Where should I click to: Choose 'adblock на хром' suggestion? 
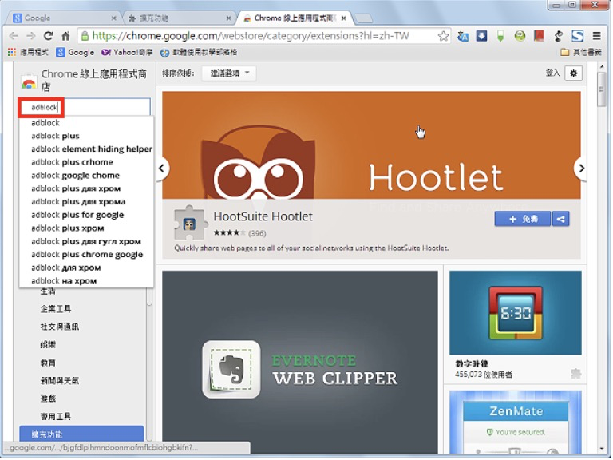pyautogui.click(x=86, y=281)
